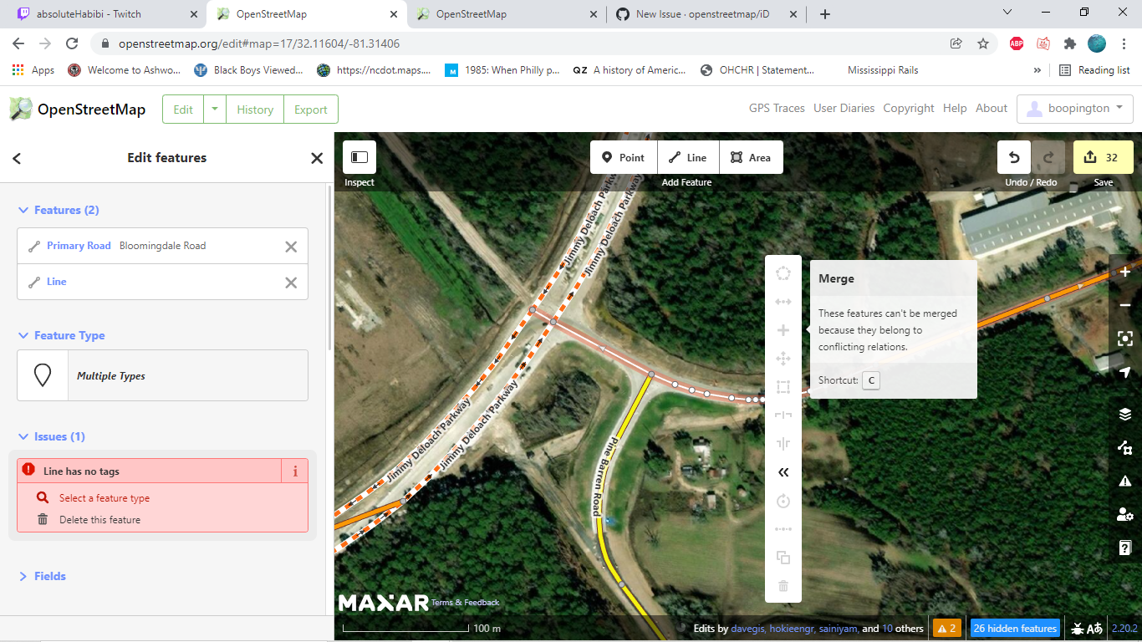
Task: Click the orange 2 issues counter
Action: tap(947, 629)
